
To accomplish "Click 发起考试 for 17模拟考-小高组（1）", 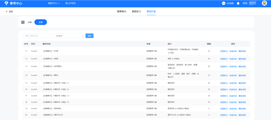I will click(x=233, y=96).
